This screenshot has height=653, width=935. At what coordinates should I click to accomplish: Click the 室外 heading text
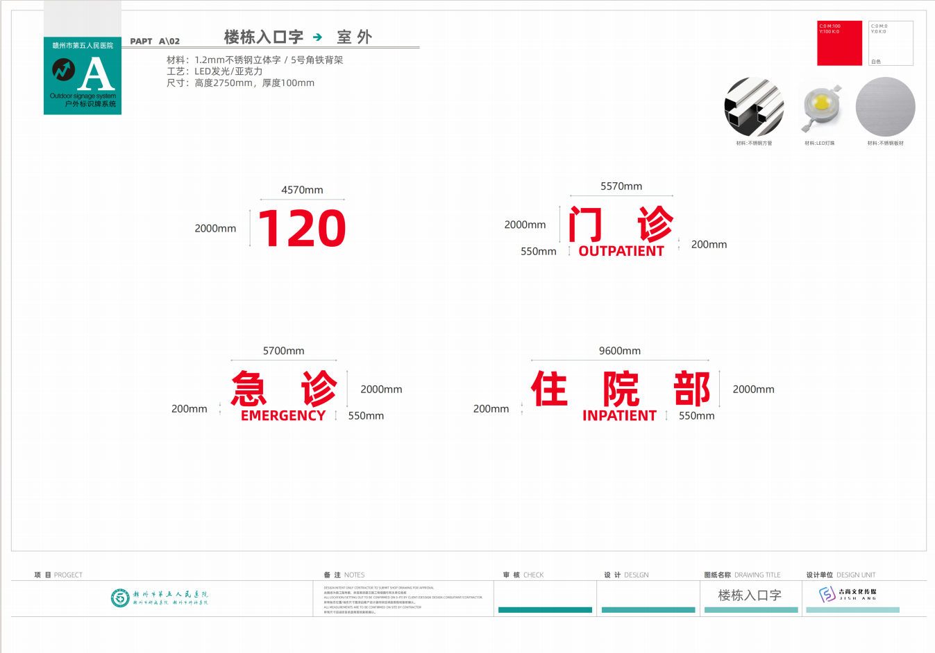(x=355, y=37)
